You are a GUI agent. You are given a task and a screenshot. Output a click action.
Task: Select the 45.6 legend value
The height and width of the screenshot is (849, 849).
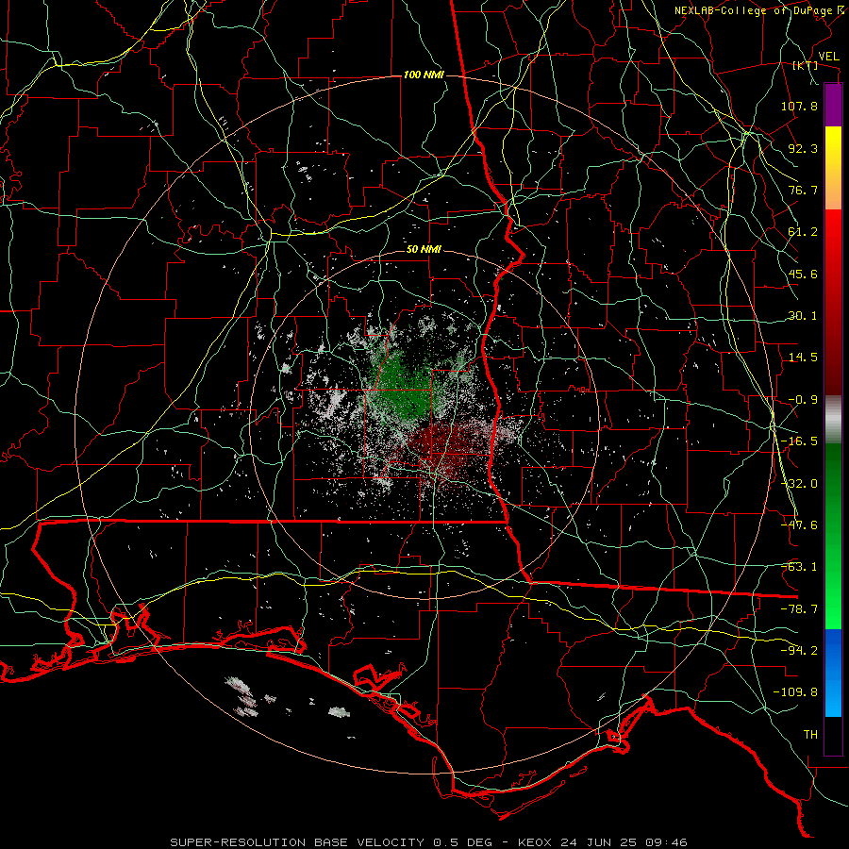[x=803, y=274]
